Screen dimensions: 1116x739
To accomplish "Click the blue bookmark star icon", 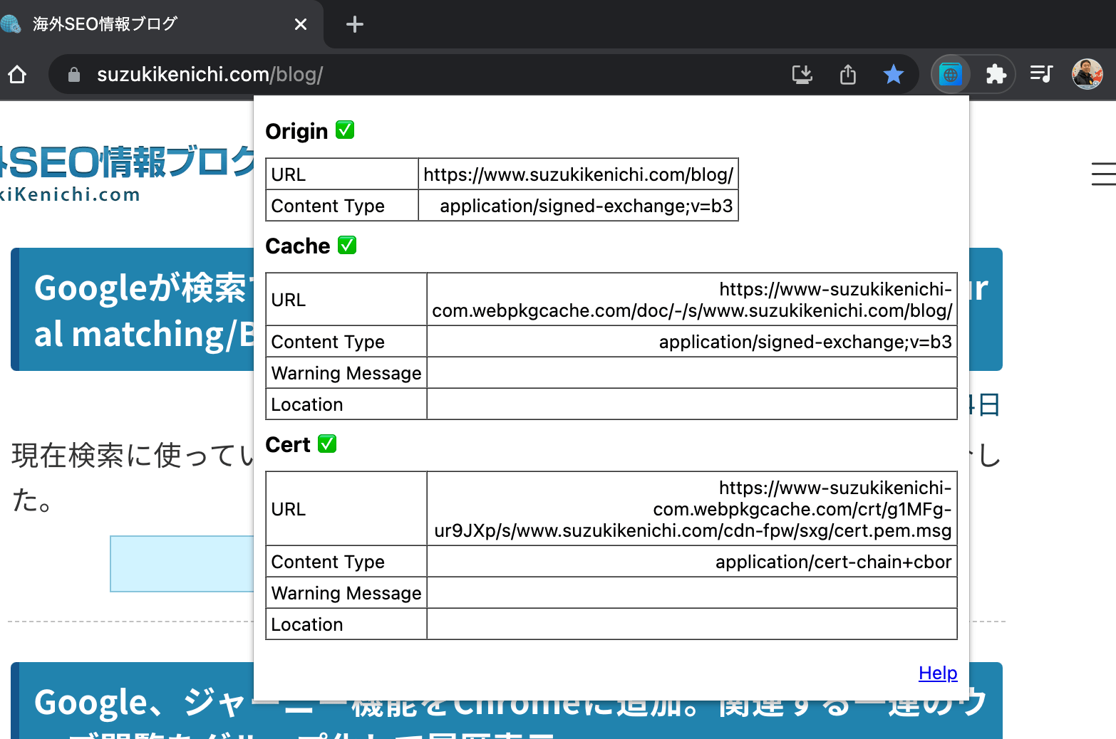I will click(893, 74).
